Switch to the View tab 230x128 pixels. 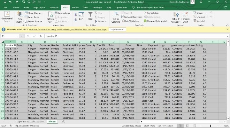pos(86,8)
